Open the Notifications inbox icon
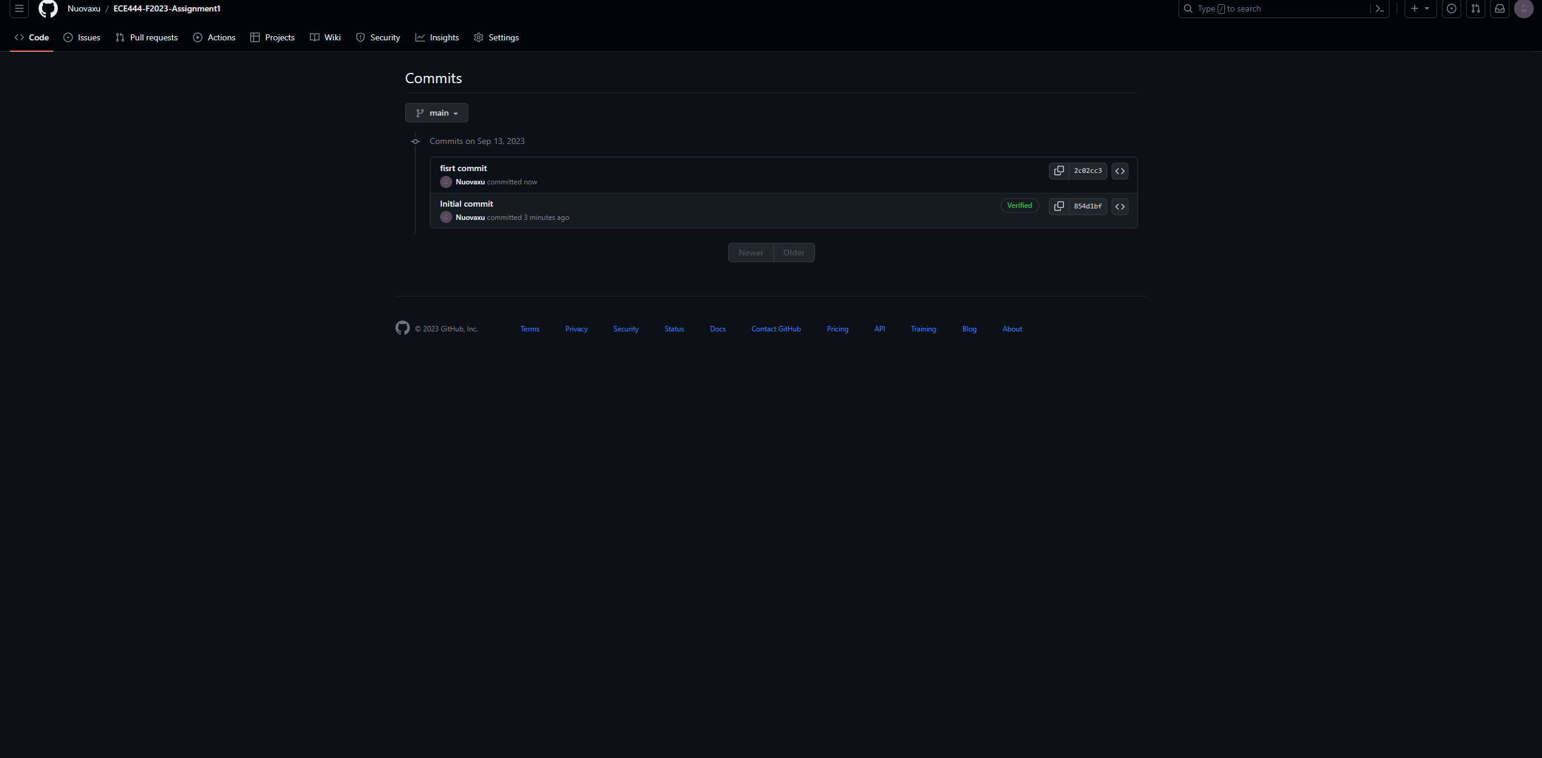This screenshot has width=1542, height=758. coord(1500,8)
